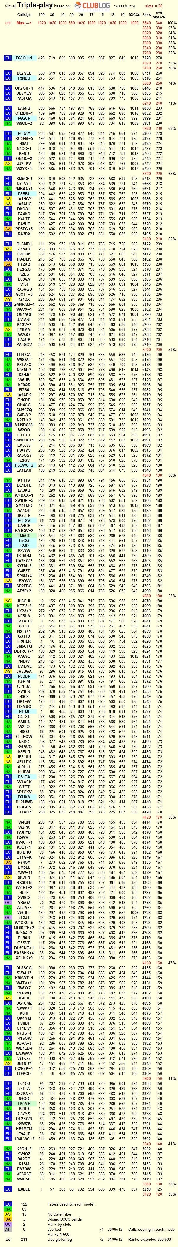Viewport: 178px width, 1247px height.
Task: Click highlighted callsign F6DAY
Action: point(24,134)
